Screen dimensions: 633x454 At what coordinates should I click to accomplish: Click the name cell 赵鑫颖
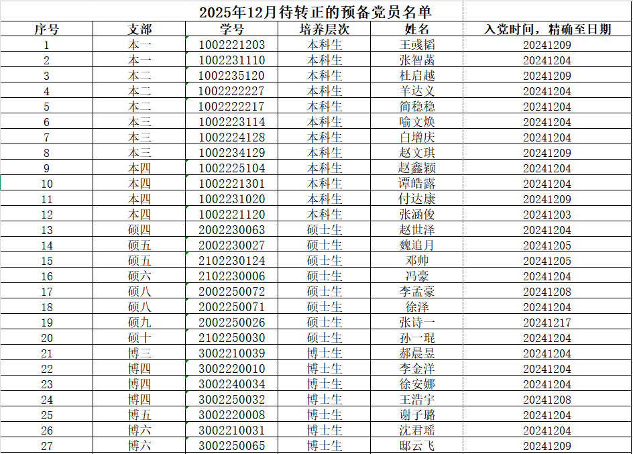[x=417, y=168]
